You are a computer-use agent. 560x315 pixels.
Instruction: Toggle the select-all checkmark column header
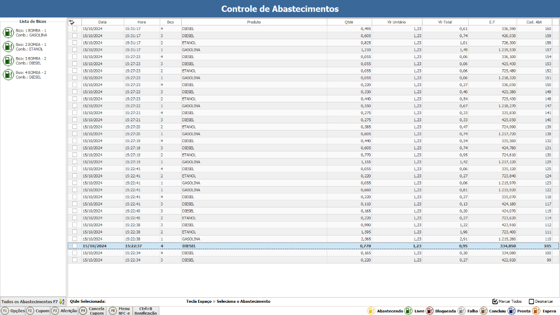[72, 22]
